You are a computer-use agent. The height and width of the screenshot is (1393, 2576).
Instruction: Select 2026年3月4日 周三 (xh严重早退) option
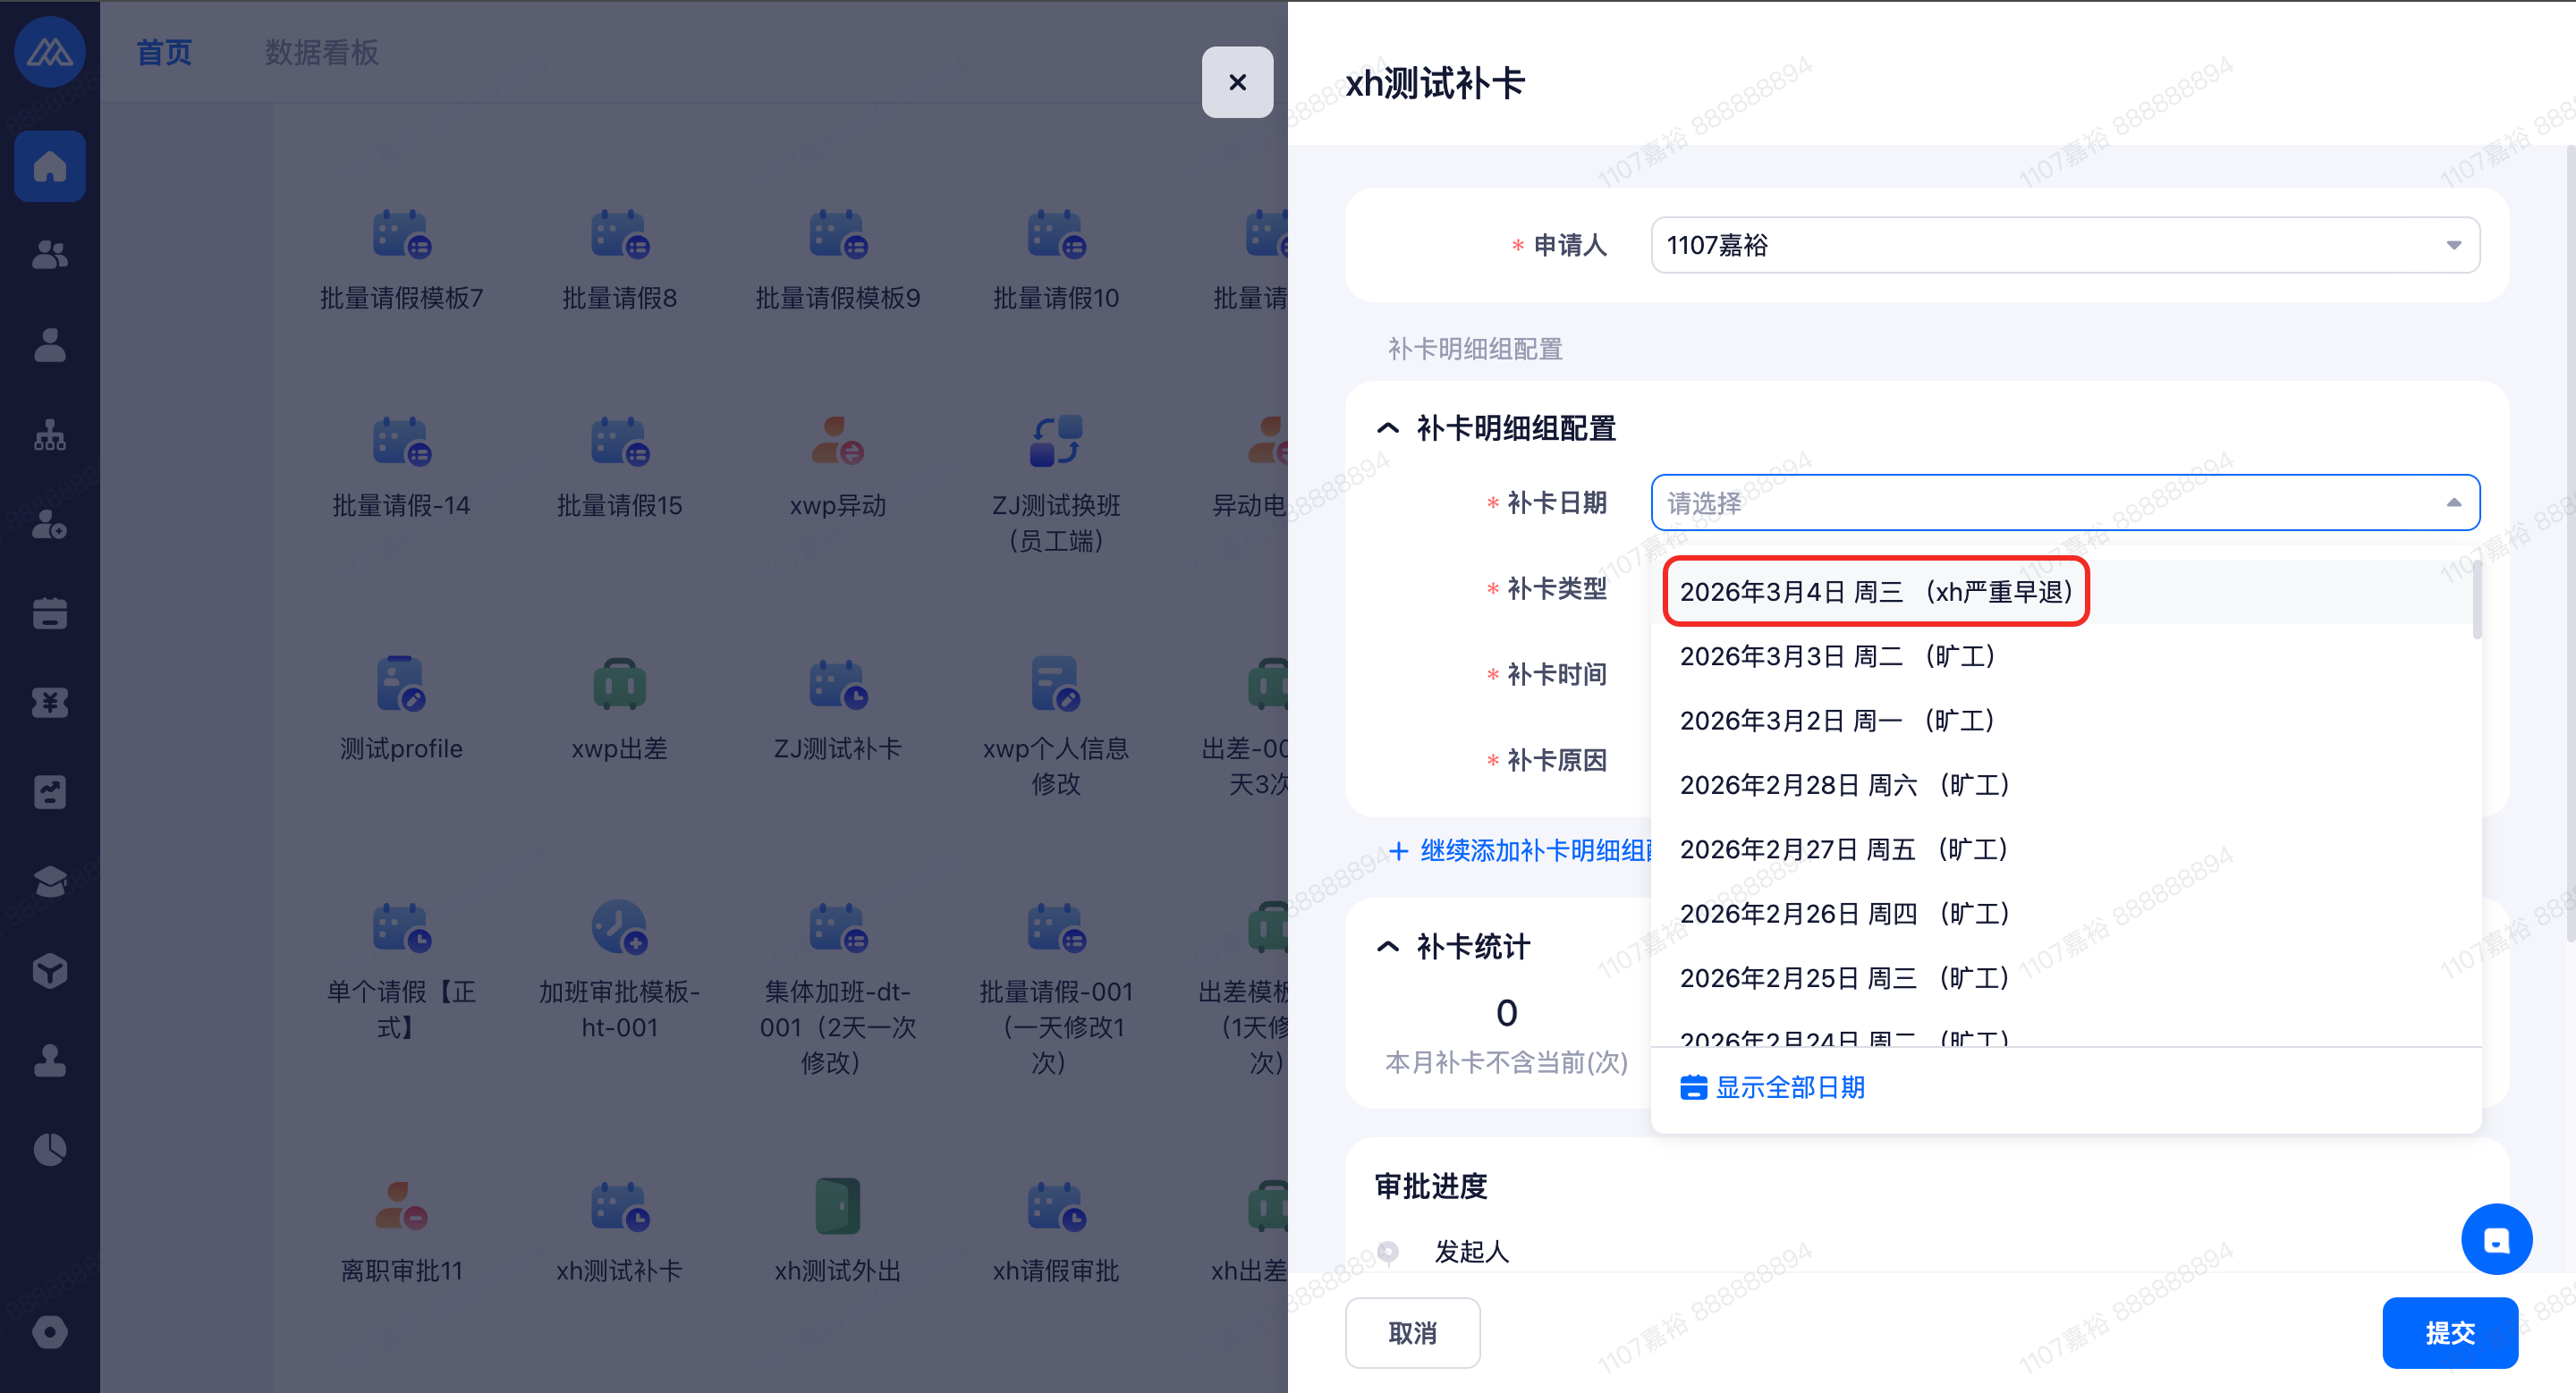[x=1875, y=592]
